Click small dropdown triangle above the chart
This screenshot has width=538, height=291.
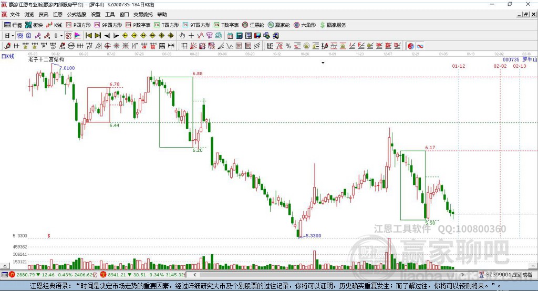[323, 63]
